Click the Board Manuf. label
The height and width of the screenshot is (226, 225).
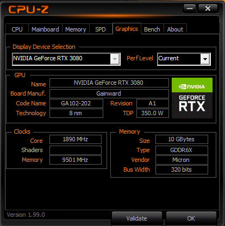28,93
